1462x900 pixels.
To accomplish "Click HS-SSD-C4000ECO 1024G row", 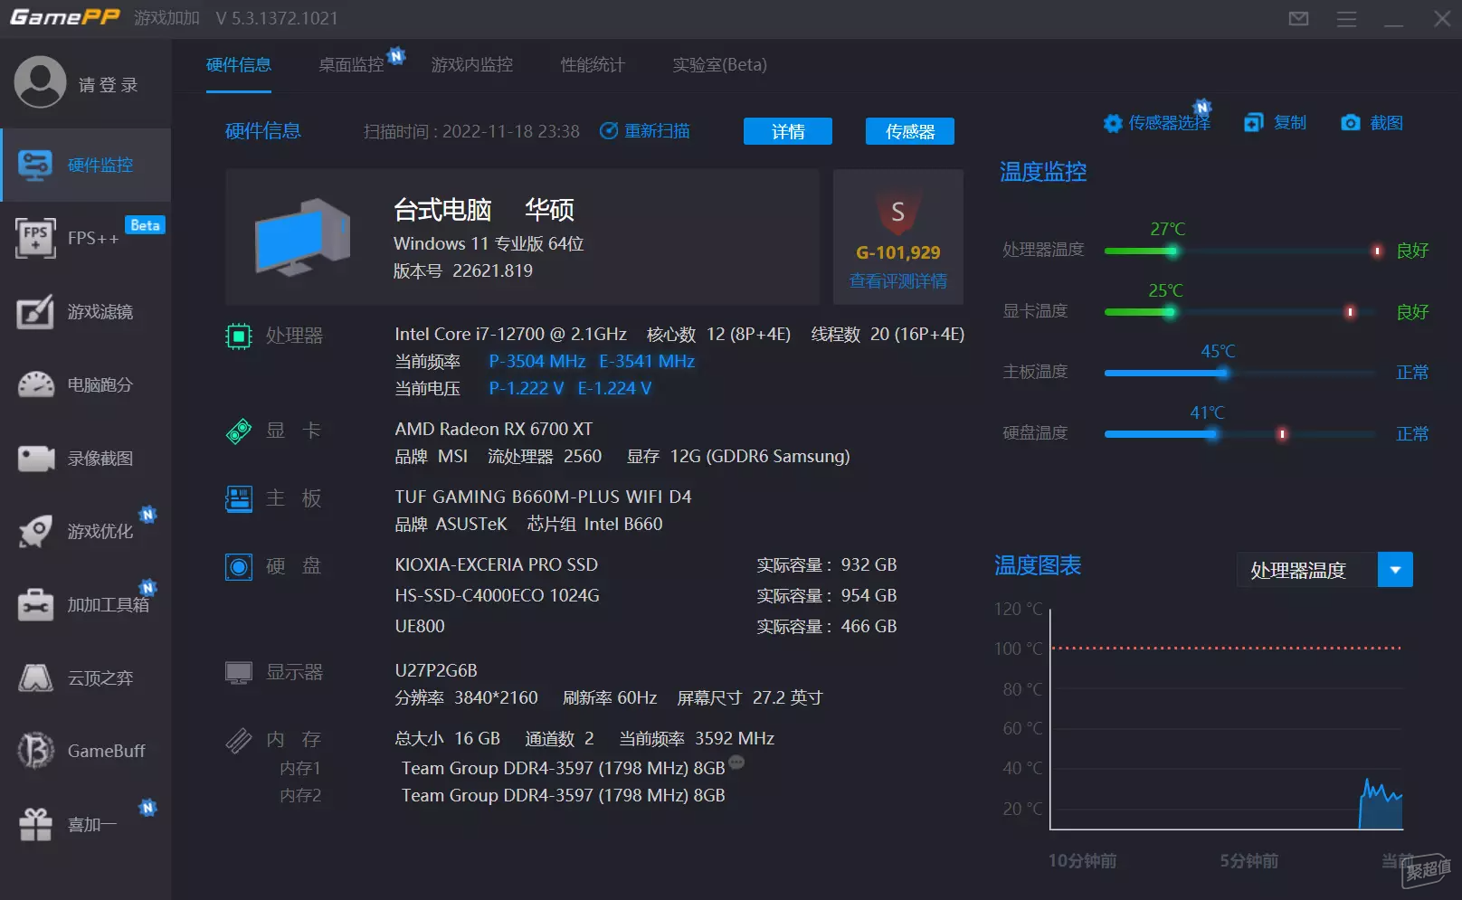I will click(646, 596).
